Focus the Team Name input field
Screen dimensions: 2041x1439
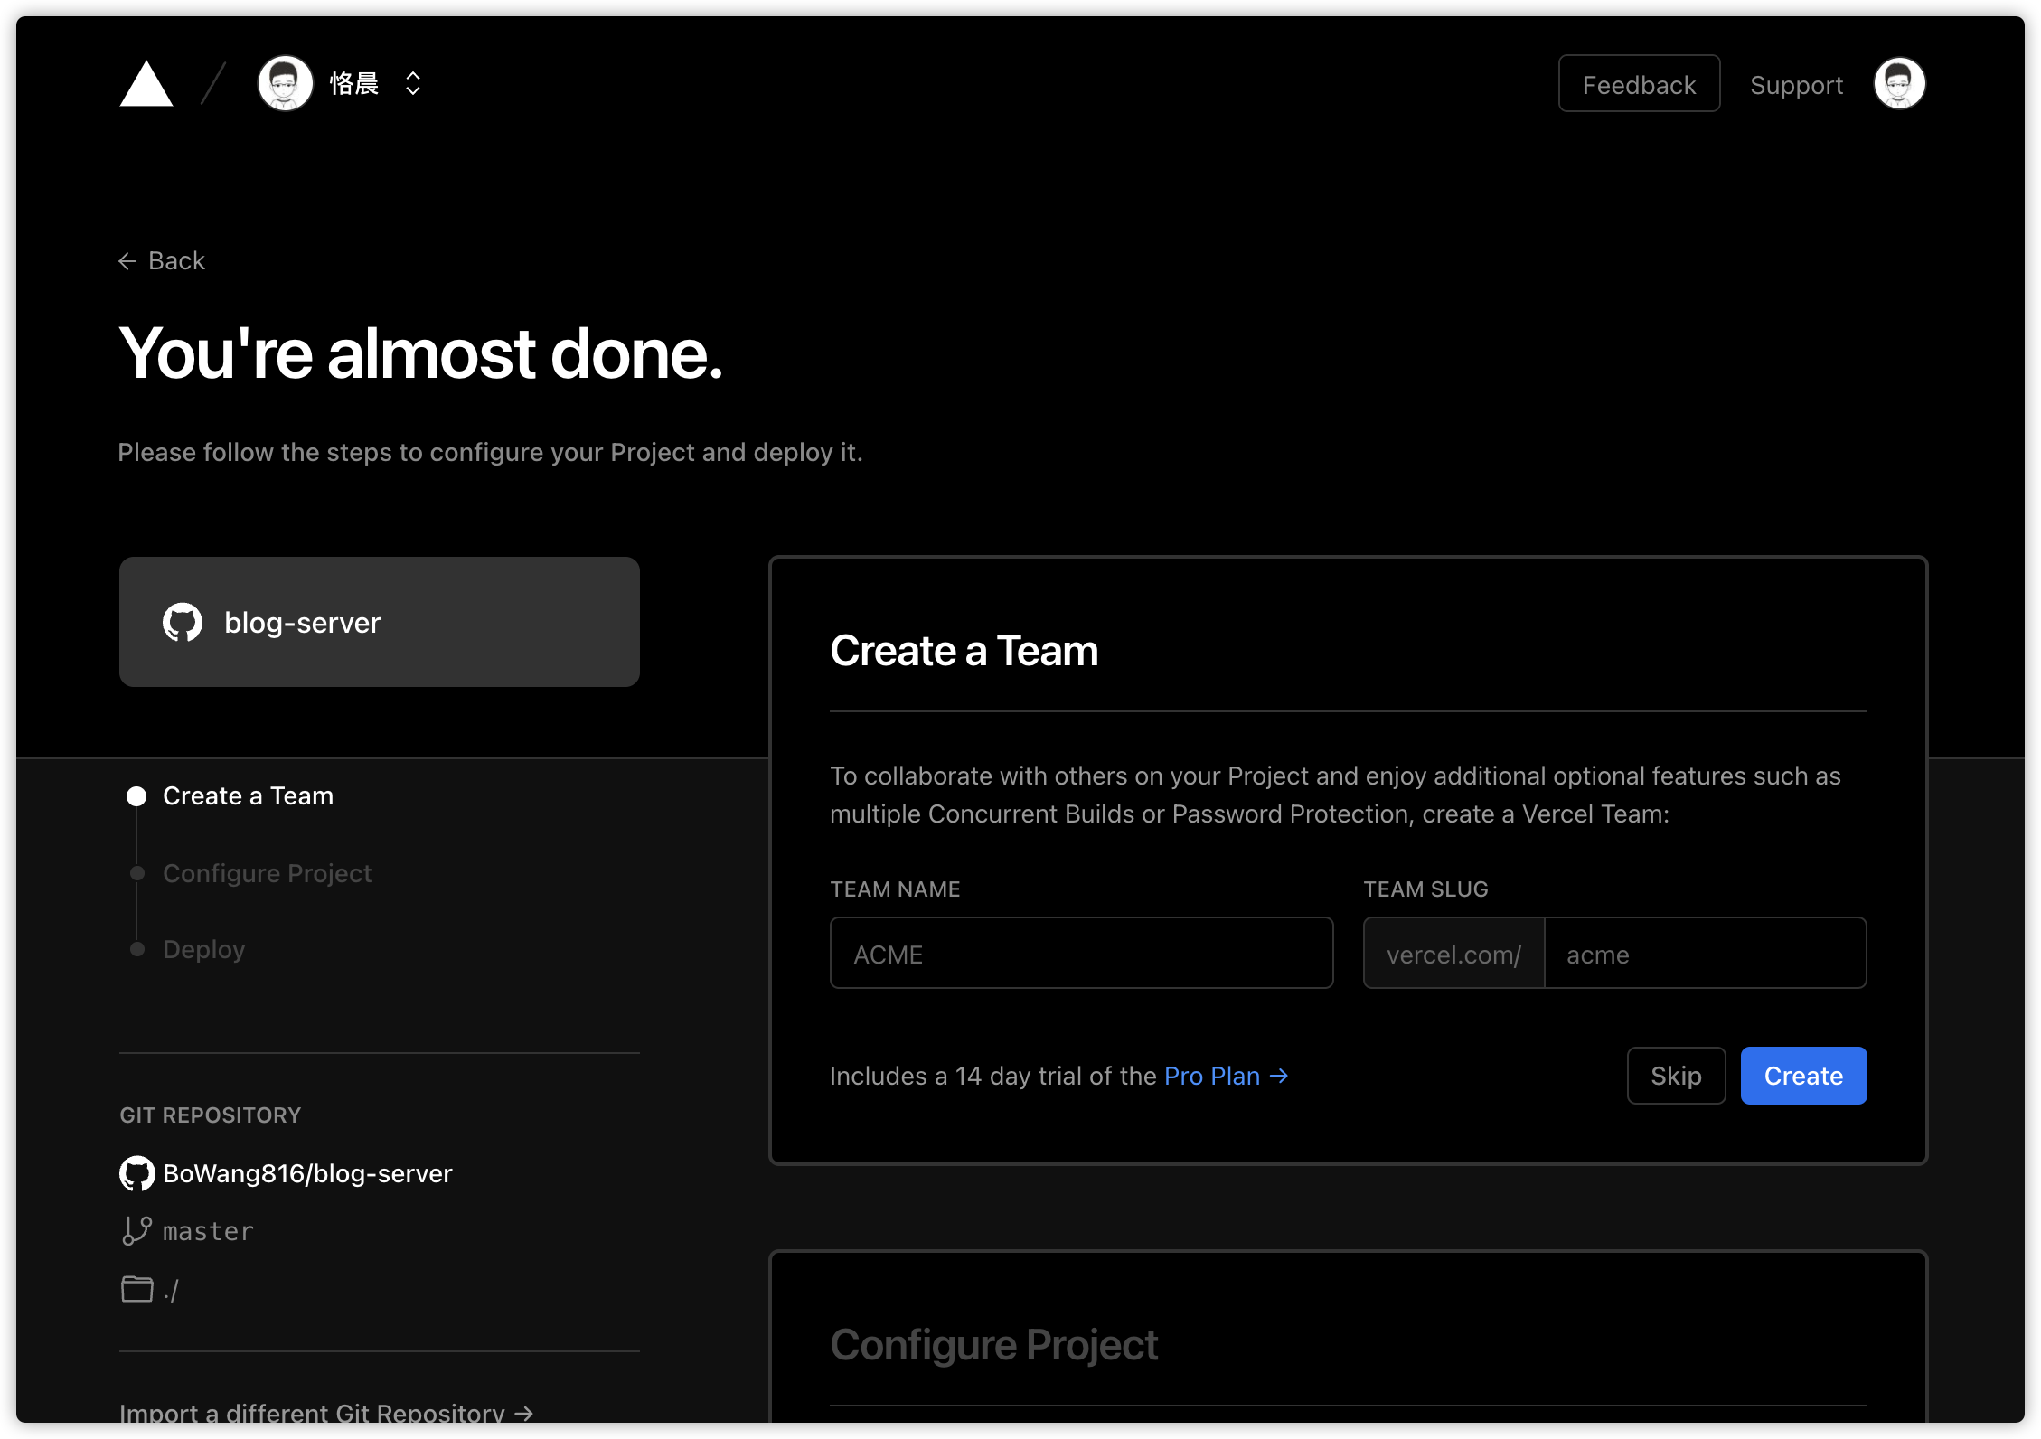pos(1081,954)
